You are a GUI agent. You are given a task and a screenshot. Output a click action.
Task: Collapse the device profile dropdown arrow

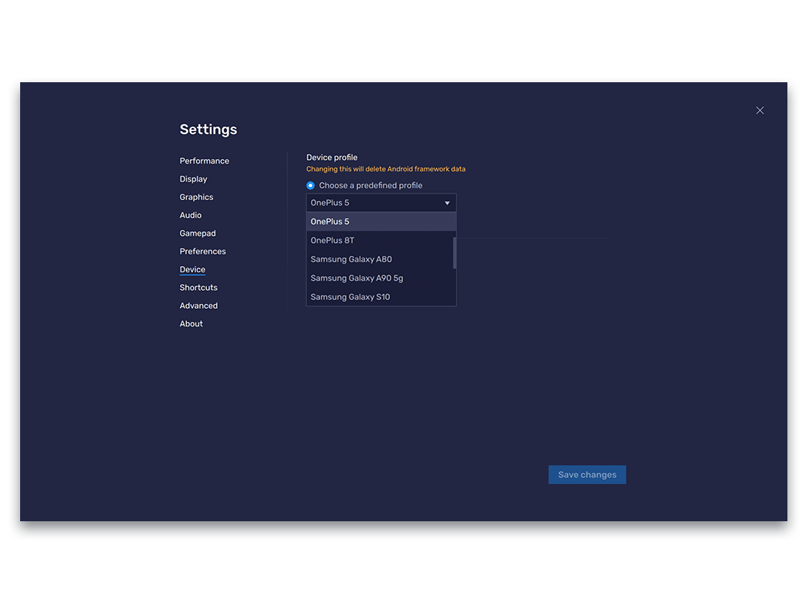pos(447,203)
